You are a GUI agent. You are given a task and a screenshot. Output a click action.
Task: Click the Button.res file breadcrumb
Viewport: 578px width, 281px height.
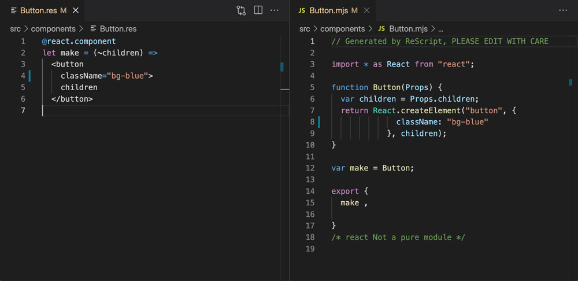coord(118,28)
